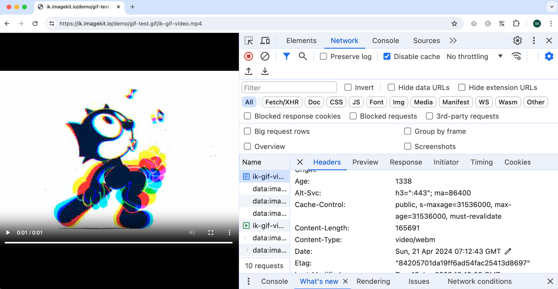The height and width of the screenshot is (289, 558).
Task: Open the browser tab search chevron
Action: coord(552,7)
